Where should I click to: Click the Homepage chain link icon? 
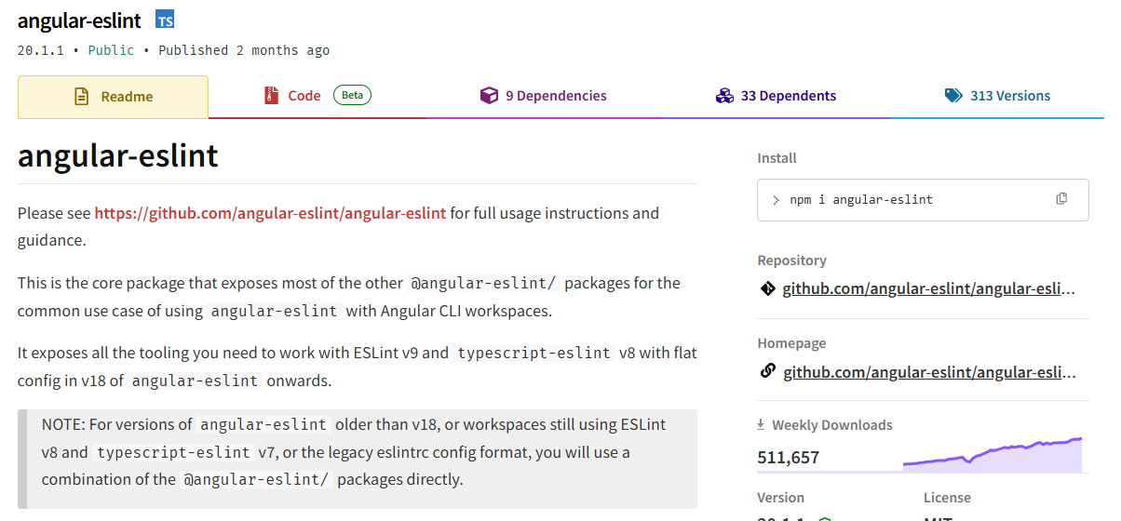(767, 371)
